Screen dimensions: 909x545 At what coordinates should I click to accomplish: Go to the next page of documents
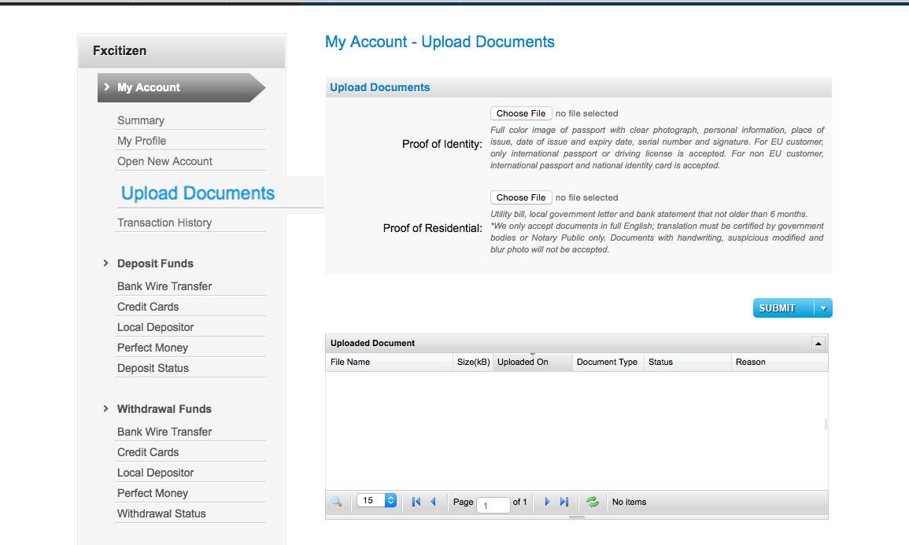548,502
